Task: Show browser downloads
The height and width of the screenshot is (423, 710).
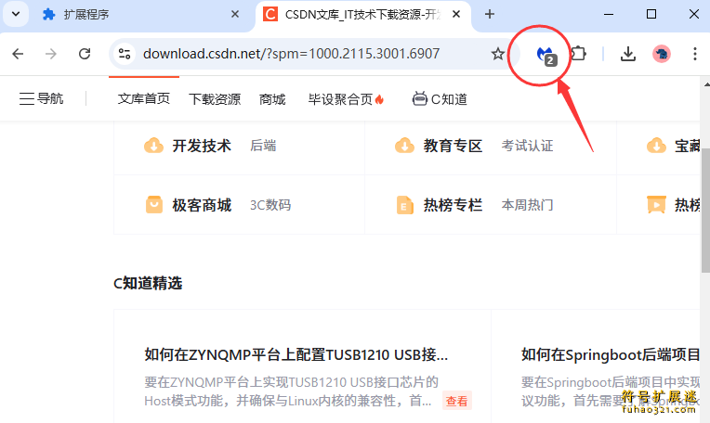Action: tap(627, 54)
